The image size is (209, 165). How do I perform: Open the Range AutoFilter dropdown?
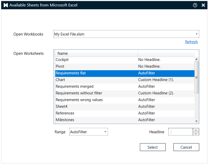pos(88,132)
